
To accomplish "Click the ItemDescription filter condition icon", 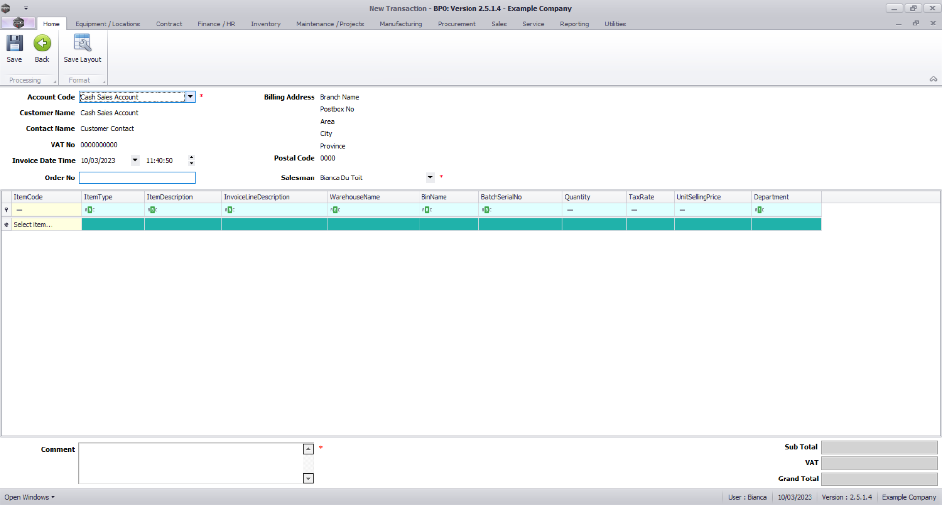I will pos(152,210).
